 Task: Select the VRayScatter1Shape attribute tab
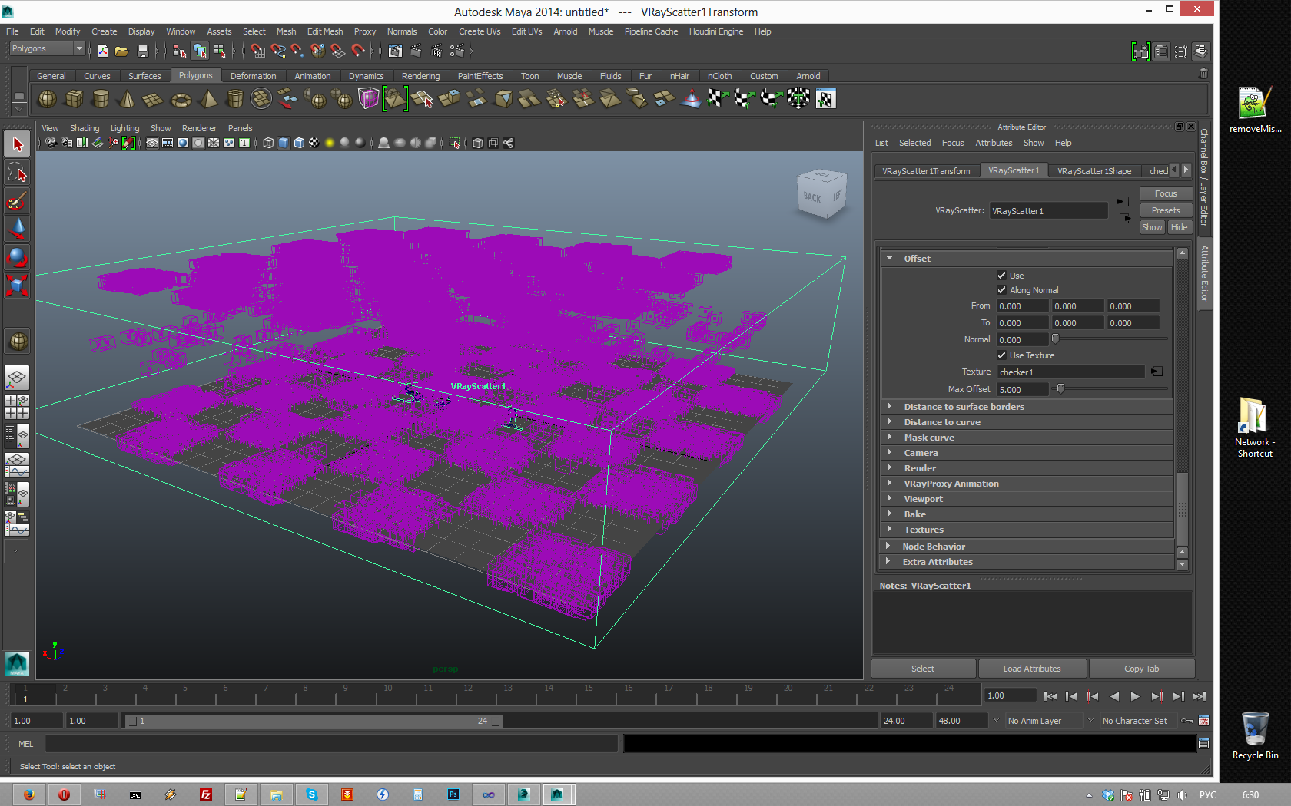pyautogui.click(x=1094, y=171)
